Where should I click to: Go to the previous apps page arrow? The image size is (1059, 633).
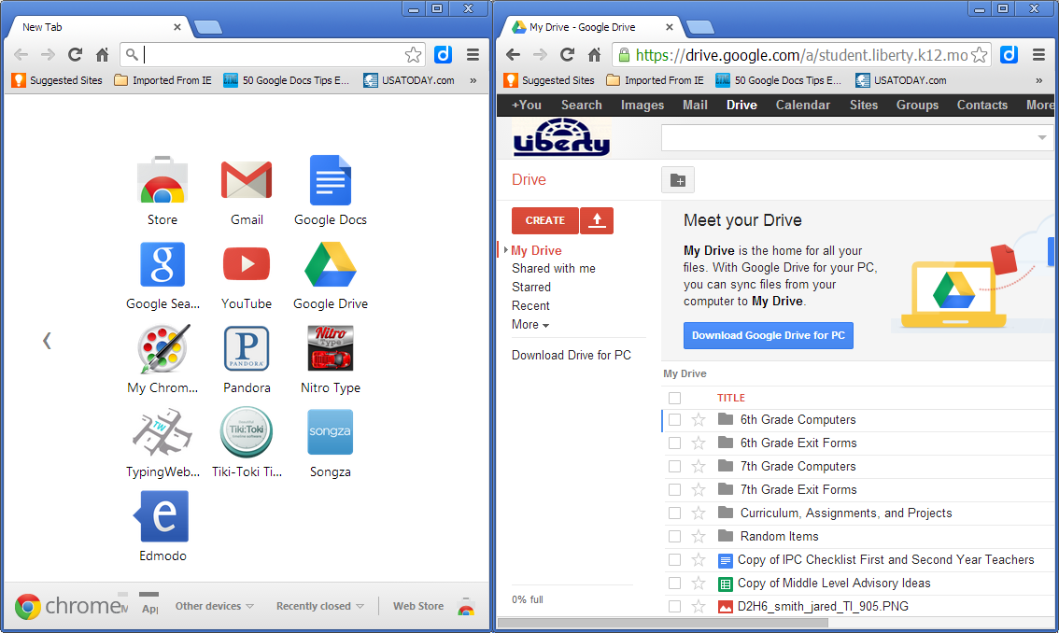pyautogui.click(x=47, y=341)
